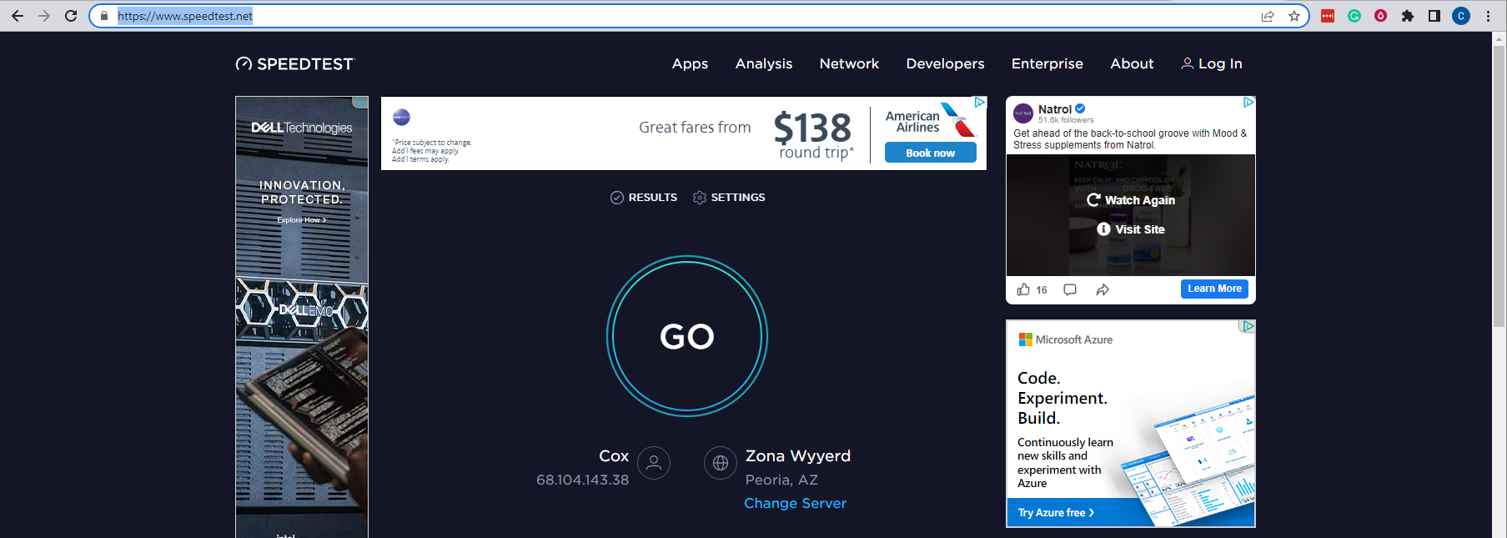
Task: Click Watch Again on Natrol video
Action: coord(1131,200)
